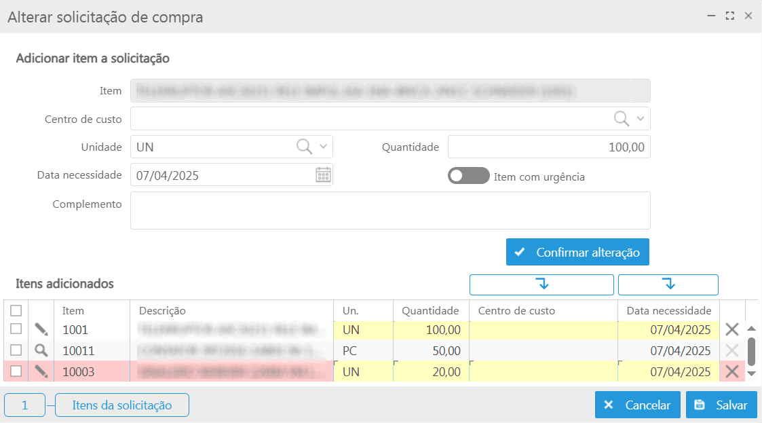Delete row 10003 via the red X icon
This screenshot has height=423, width=762.
coord(734,371)
